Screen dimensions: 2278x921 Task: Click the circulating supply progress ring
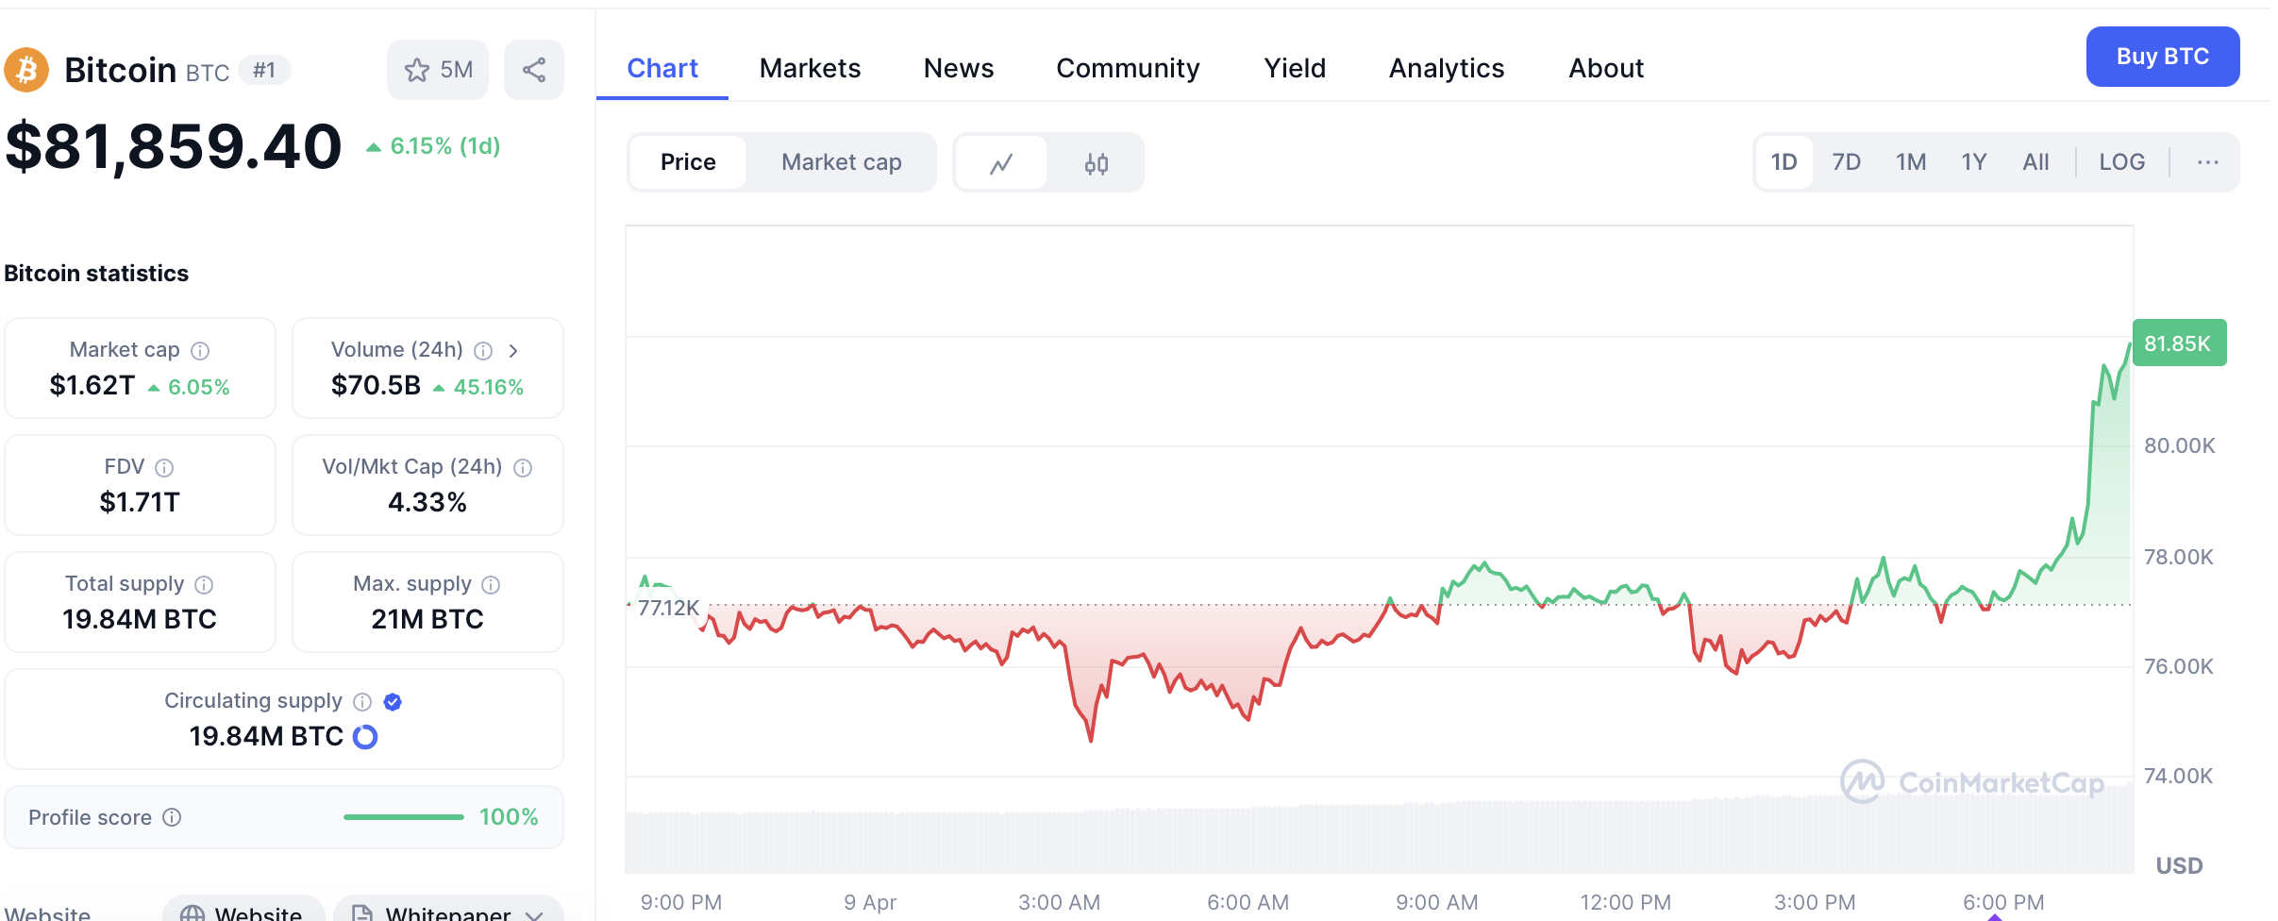click(x=365, y=737)
